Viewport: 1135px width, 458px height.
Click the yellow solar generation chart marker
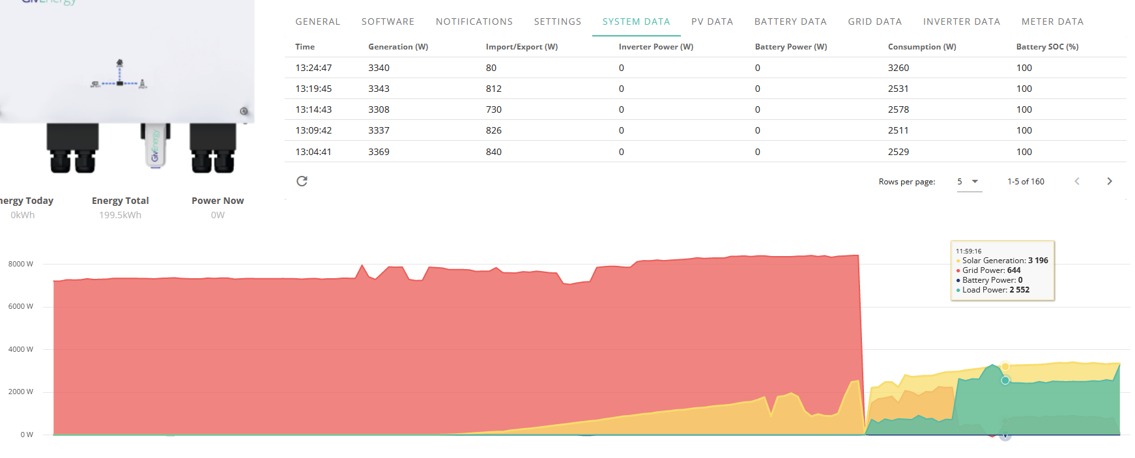pos(1005,367)
